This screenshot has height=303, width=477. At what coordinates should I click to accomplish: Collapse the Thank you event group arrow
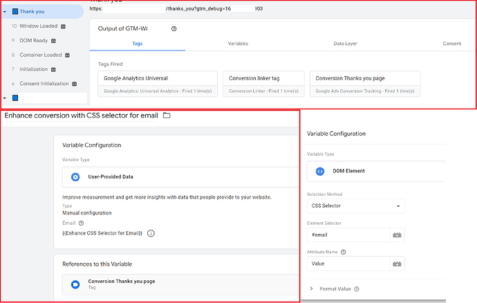(x=5, y=12)
